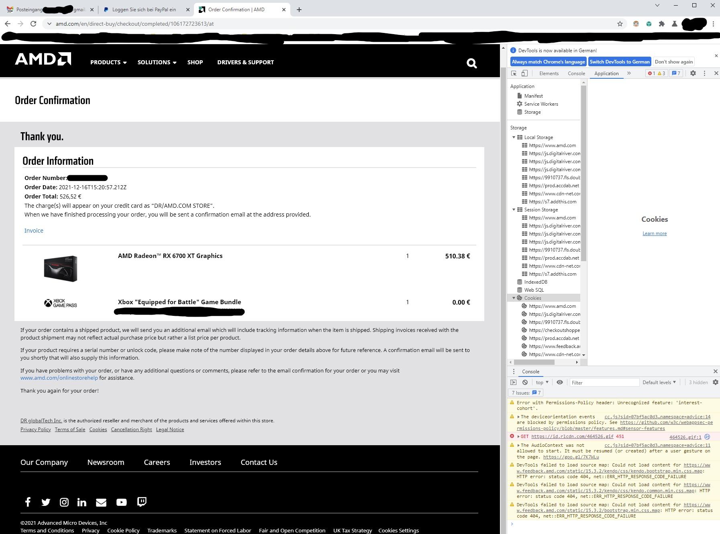The width and height of the screenshot is (720, 534).
Task: Switch to the Elements tab
Action: point(549,73)
